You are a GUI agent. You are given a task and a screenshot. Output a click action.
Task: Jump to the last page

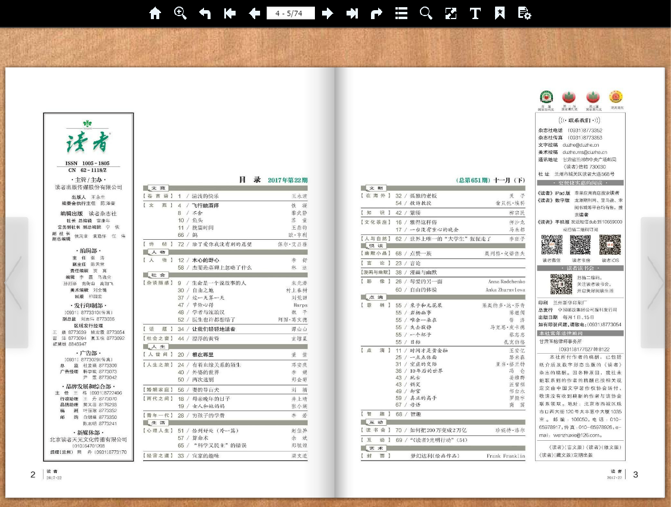[x=352, y=13]
